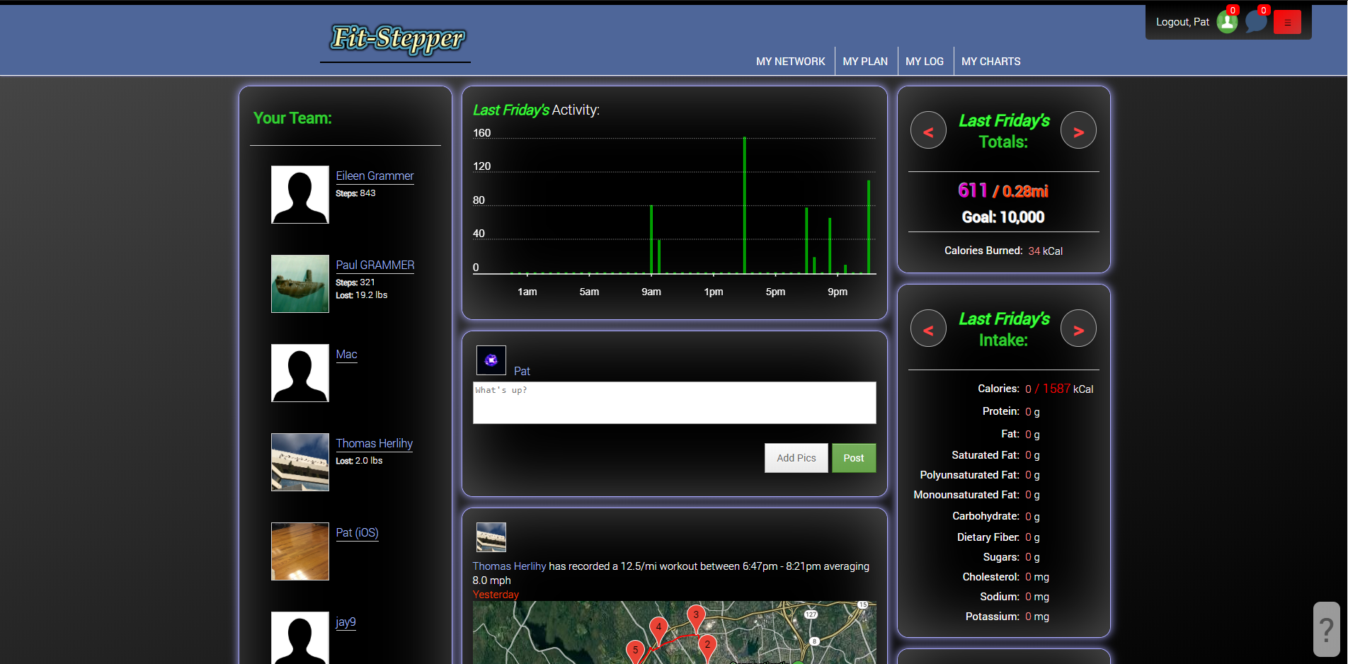Go to previous day in Intake panel
The width and height of the screenshot is (1348, 664).
tap(928, 329)
